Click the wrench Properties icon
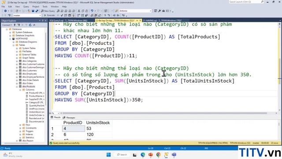This screenshot has width=282, height=159. pyautogui.click(x=160, y=11)
